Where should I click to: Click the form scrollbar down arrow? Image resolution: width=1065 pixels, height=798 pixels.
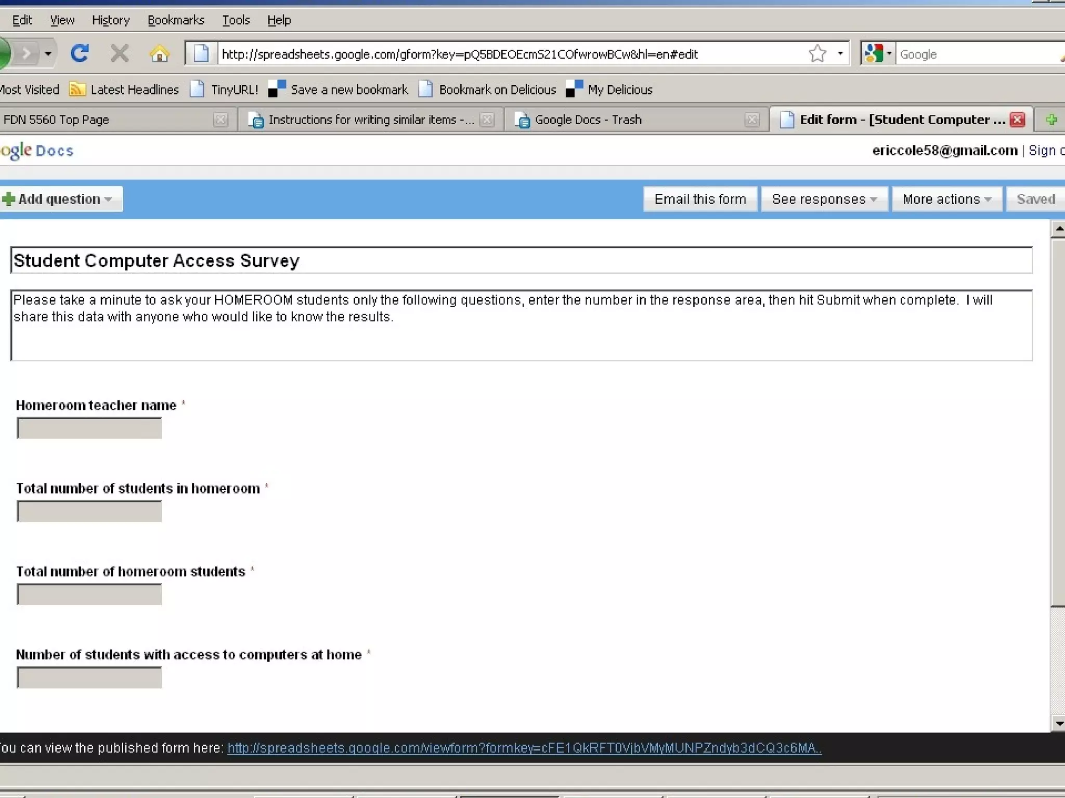click(1058, 723)
